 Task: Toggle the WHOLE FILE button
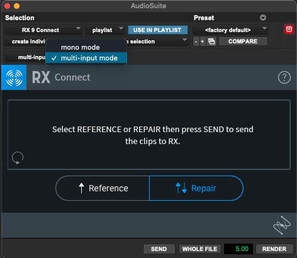(x=200, y=249)
